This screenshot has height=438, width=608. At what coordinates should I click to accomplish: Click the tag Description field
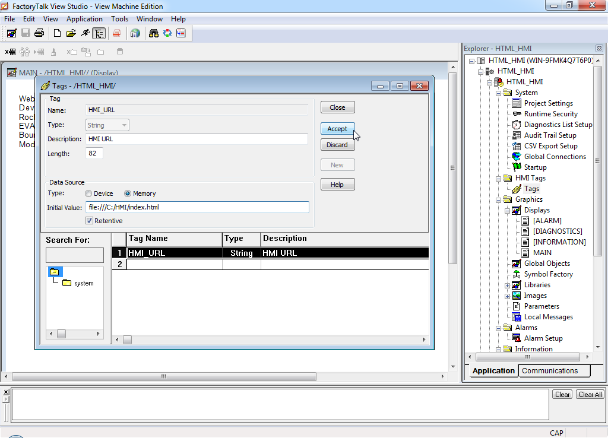click(x=197, y=139)
